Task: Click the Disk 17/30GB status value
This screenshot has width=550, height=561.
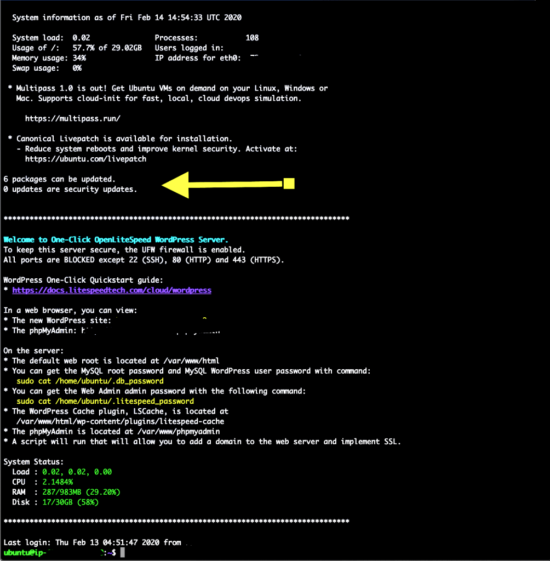Action: coord(70,502)
